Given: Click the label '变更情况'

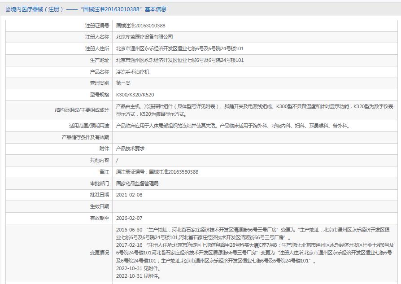Looking at the screenshot, I should pos(100,253).
